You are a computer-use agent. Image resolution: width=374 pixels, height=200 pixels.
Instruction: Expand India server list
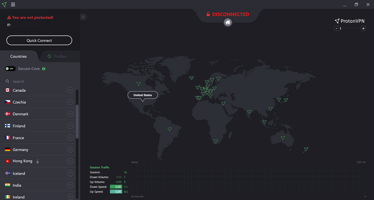(70, 185)
